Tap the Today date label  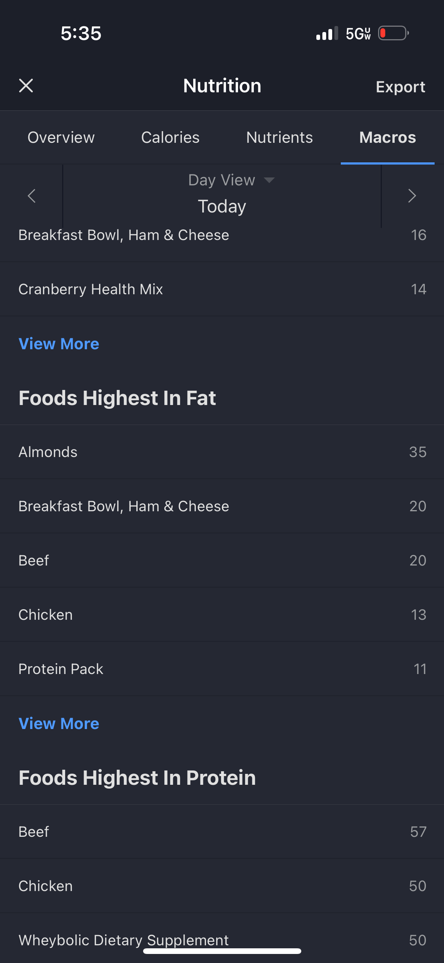(222, 206)
